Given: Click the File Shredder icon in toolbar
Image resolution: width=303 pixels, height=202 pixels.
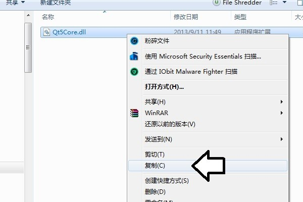Looking at the screenshot, I should tap(216, 3).
